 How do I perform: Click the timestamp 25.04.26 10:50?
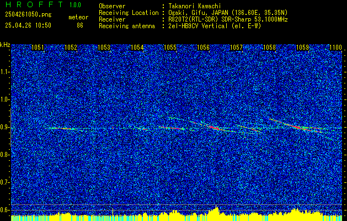point(28,25)
